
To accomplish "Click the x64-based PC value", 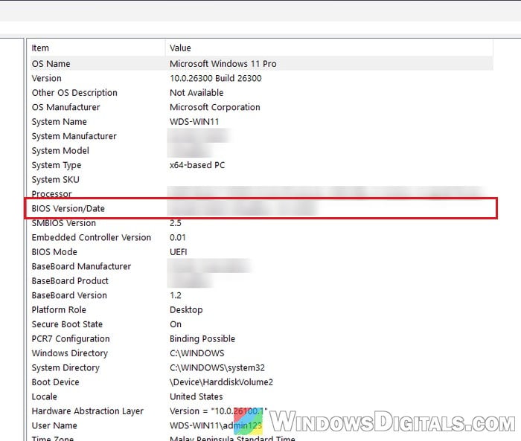I will point(197,165).
